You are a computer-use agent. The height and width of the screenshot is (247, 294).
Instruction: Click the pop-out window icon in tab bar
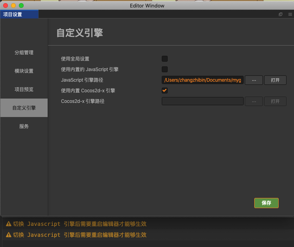pos(281,15)
